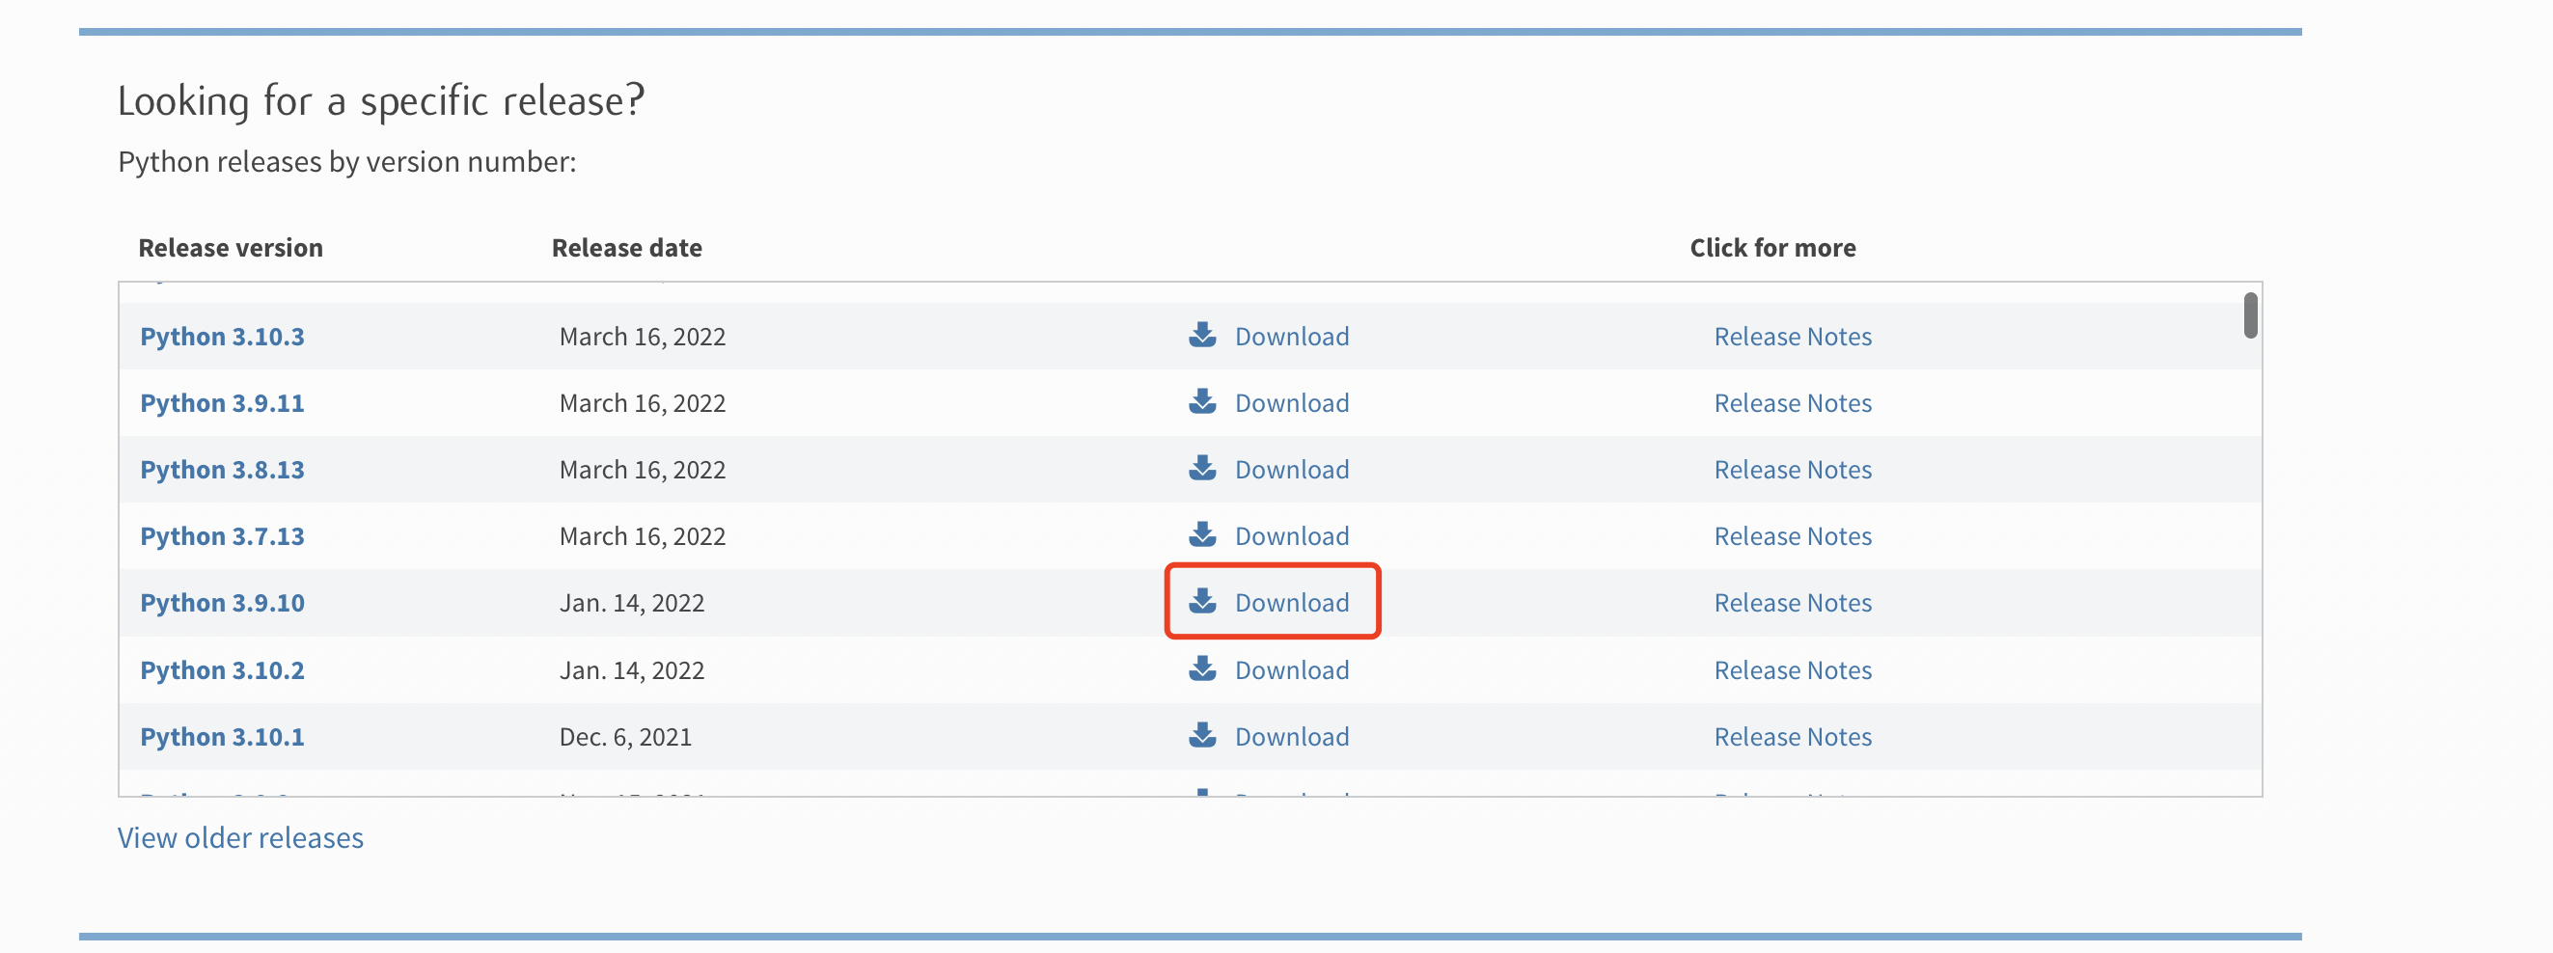Click the Jan. 14, 2022 date for Python 3.10.2
Screen dimensions: 2553x953
point(631,670)
